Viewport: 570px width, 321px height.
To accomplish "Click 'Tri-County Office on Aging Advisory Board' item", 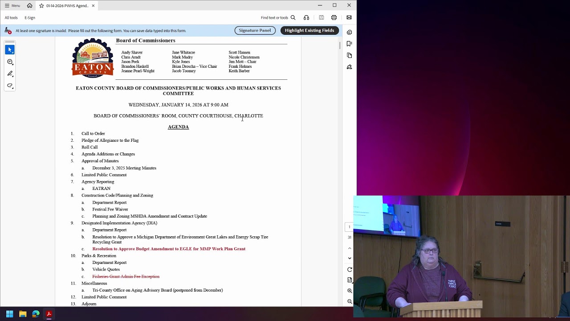I will tap(157, 290).
